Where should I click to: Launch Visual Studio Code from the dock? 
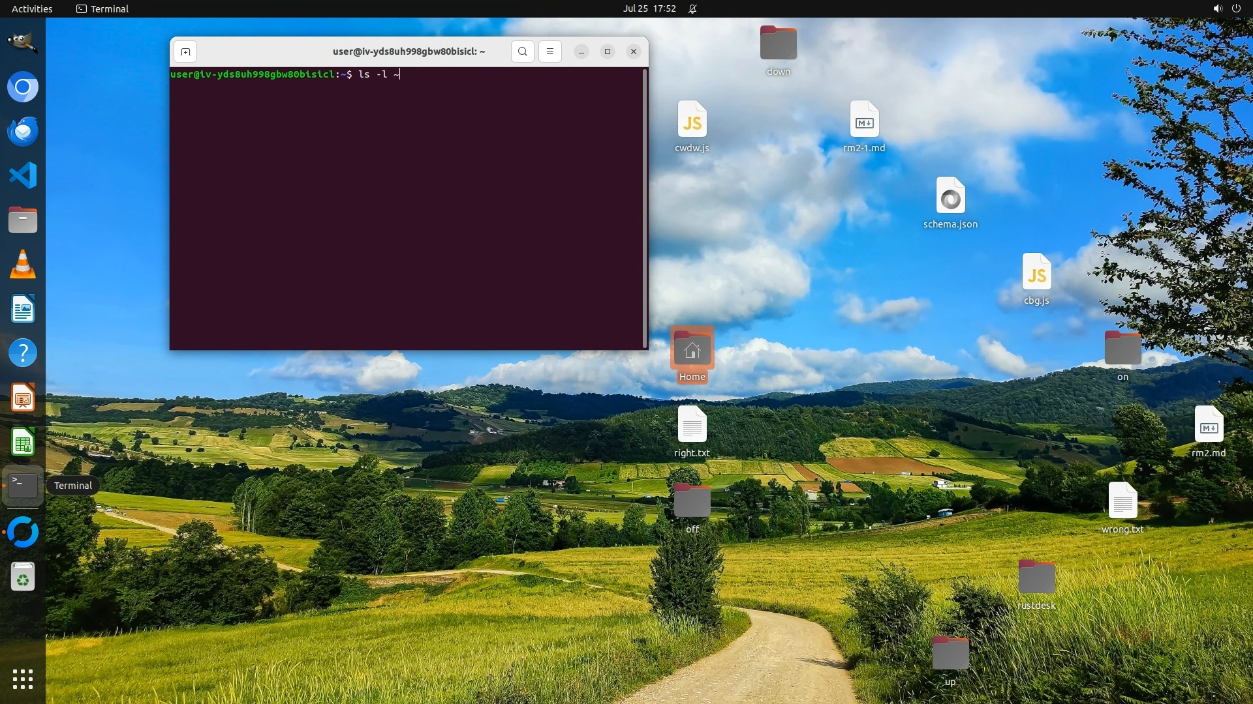point(23,175)
